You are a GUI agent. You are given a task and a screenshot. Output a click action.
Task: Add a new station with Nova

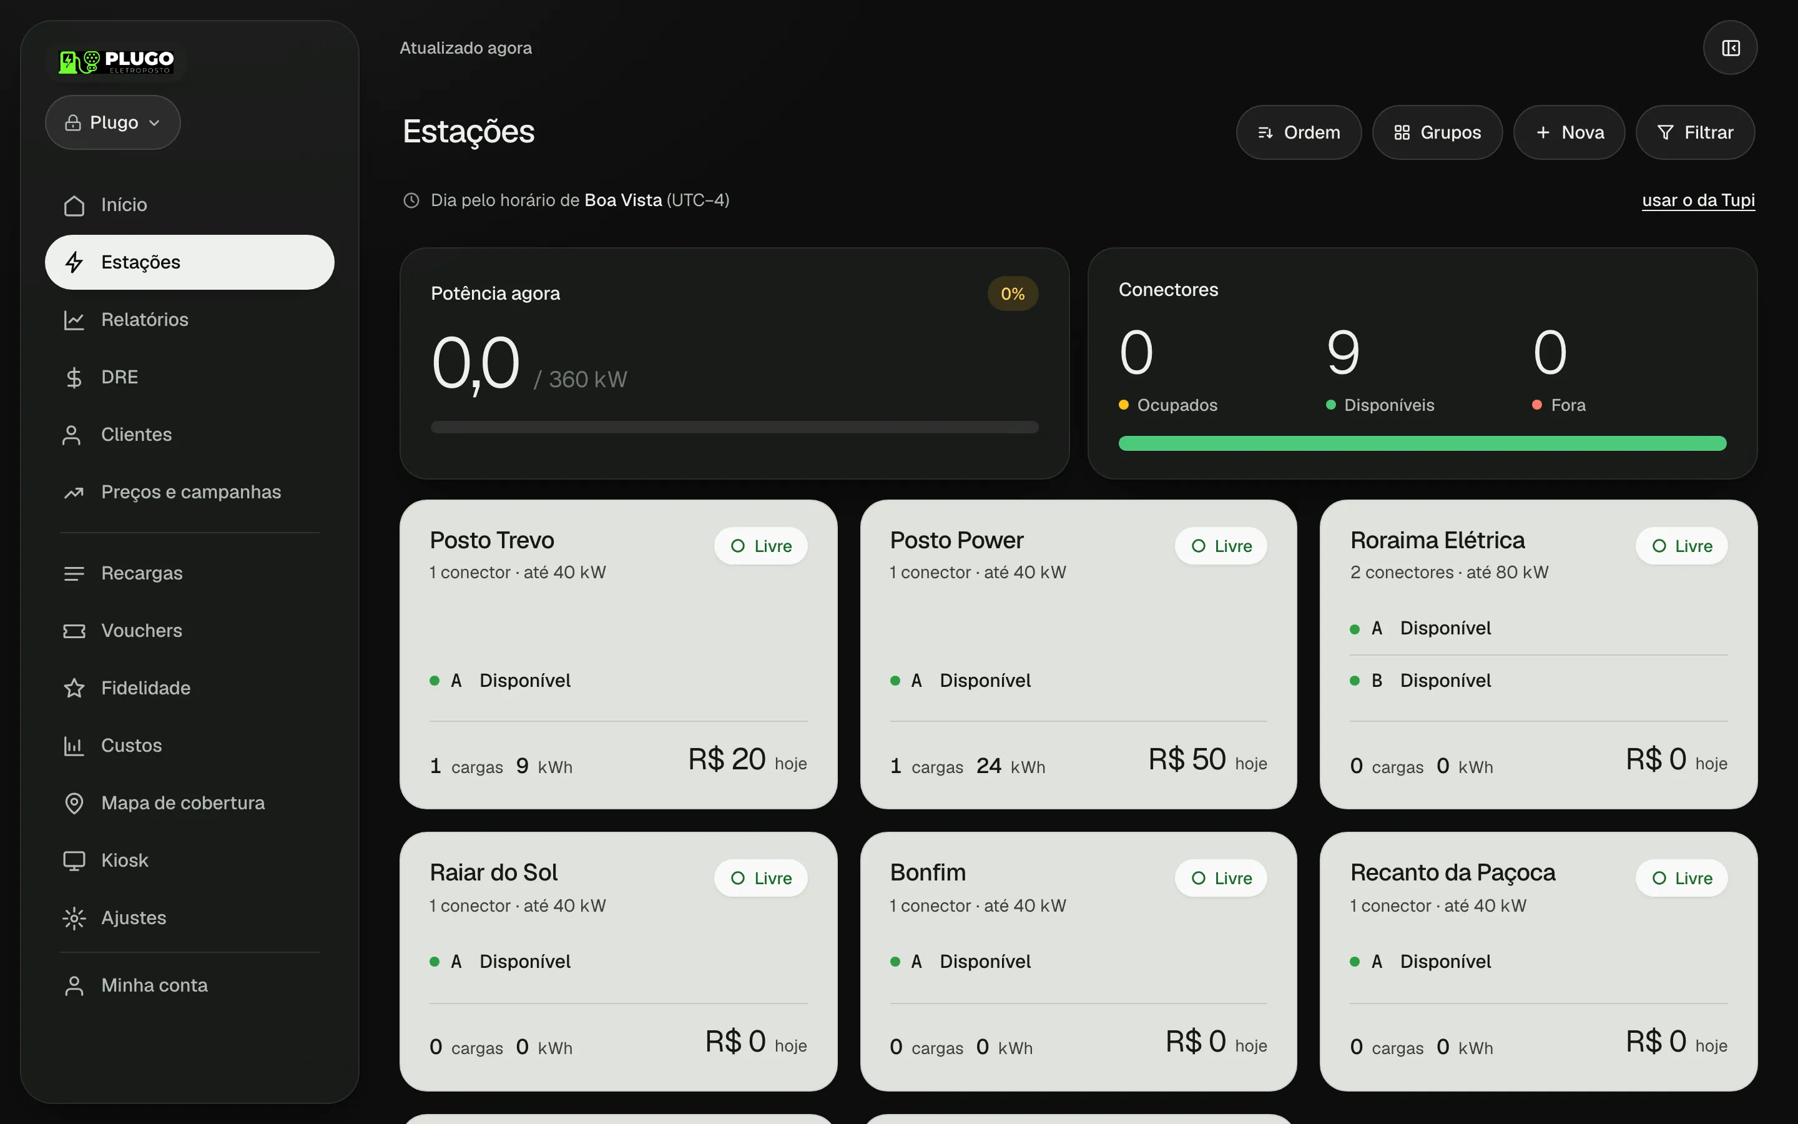point(1569,132)
